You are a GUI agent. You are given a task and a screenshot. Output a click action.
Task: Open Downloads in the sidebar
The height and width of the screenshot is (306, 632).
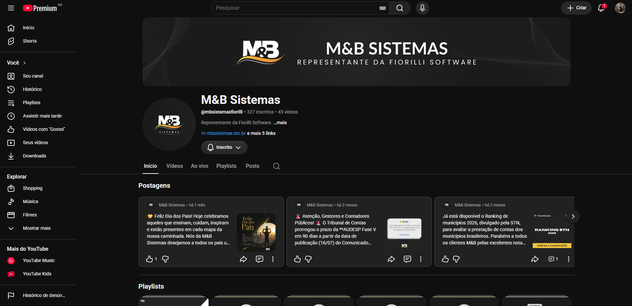pyautogui.click(x=38, y=156)
